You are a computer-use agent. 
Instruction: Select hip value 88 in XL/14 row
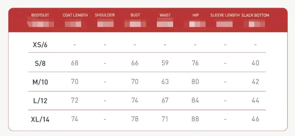click(x=195, y=119)
